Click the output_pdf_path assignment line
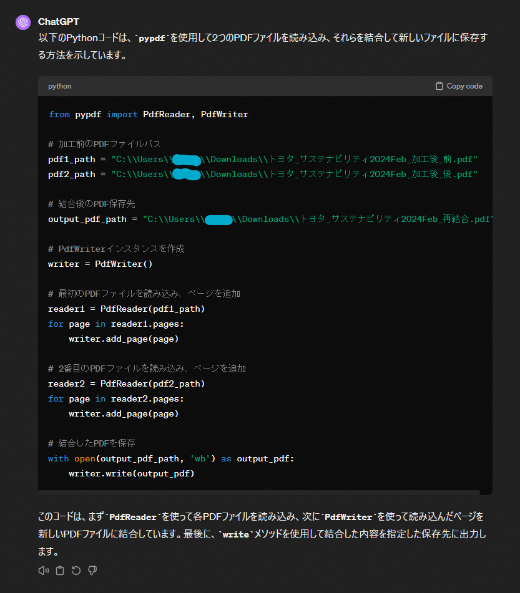The width and height of the screenshot is (520, 593). click(270, 219)
